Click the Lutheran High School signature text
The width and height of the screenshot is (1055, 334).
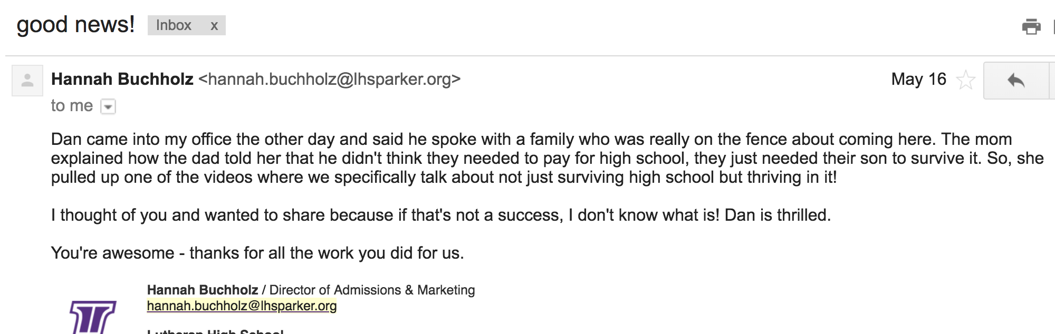pyautogui.click(x=215, y=331)
